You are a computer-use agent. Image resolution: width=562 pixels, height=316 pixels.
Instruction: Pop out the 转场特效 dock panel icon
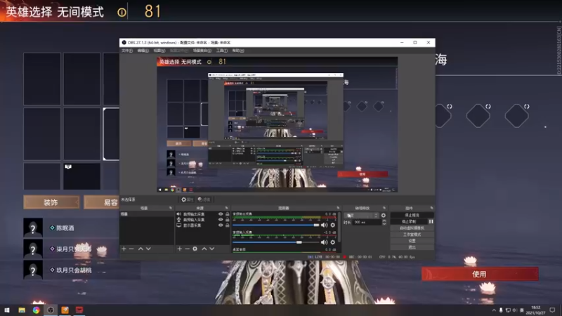coord(384,208)
